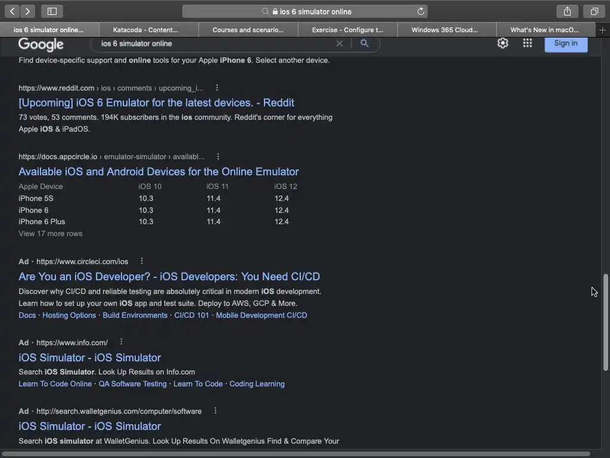Screen dimensions: 610x458
Task: Open options for info.com ad
Action: [x=122, y=342]
